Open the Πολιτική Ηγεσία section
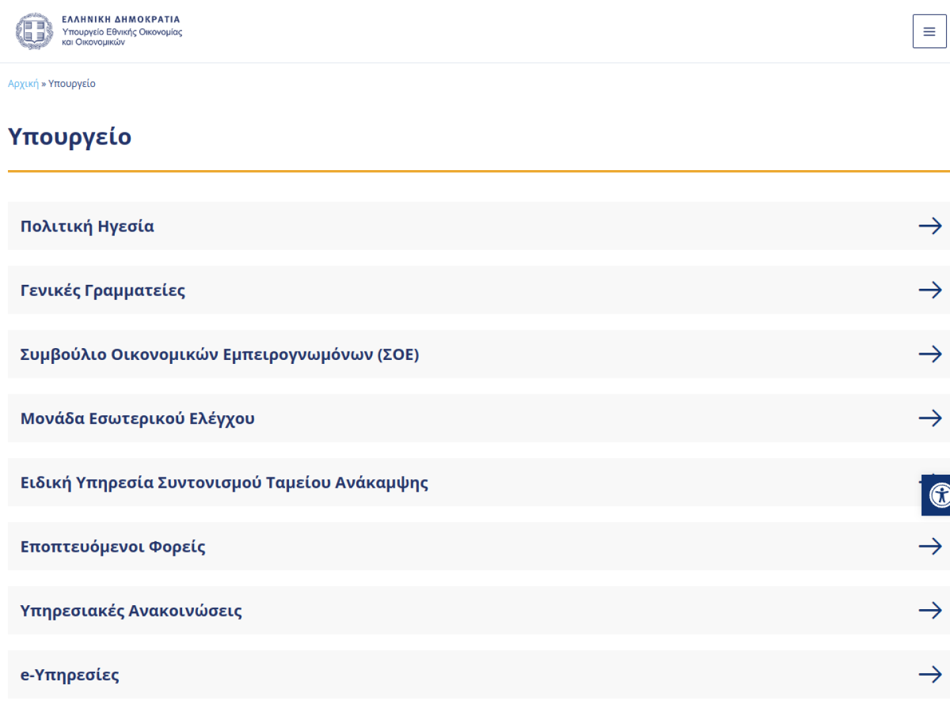 479,226
